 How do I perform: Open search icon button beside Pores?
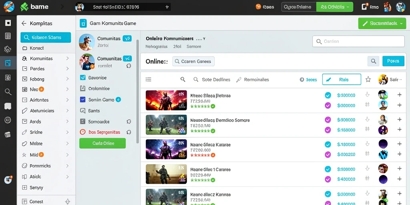374,61
